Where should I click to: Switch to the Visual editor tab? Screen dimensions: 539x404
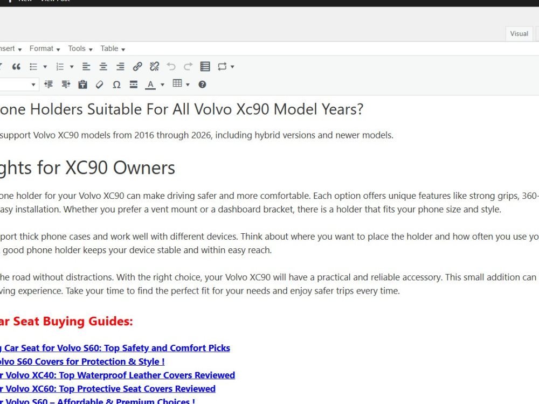[519, 33]
